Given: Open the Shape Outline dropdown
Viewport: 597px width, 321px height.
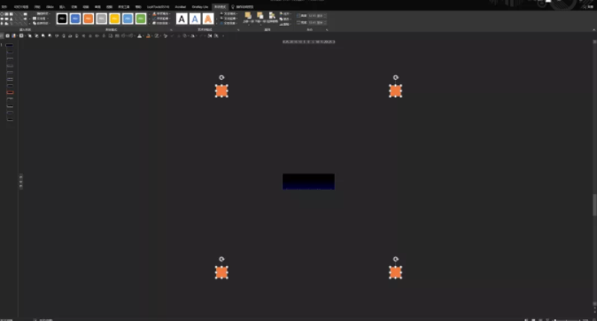Looking at the screenshot, I should (x=161, y=19).
